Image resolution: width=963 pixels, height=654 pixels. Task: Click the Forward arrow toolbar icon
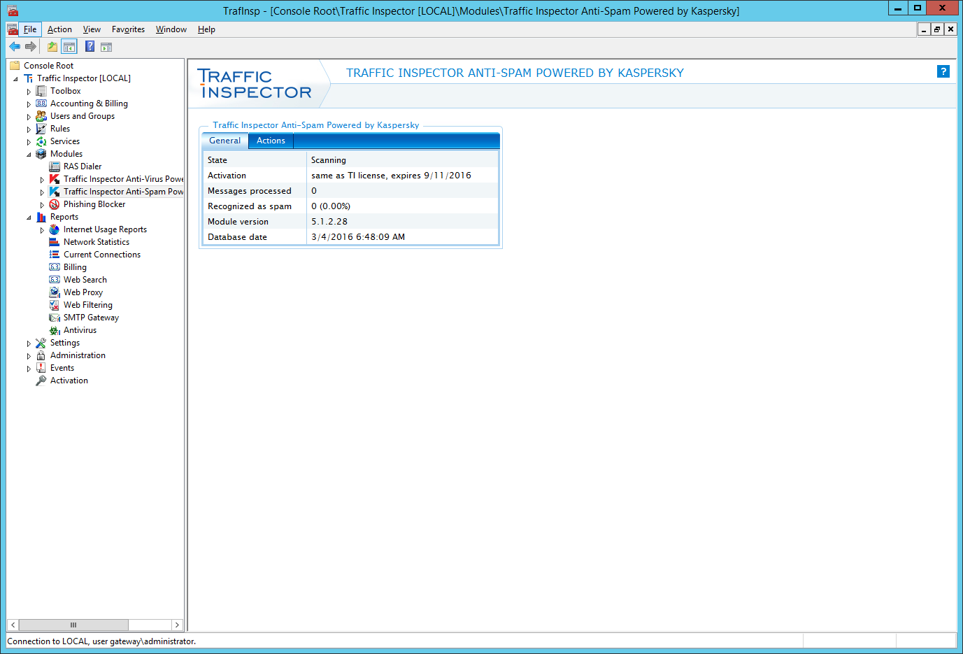click(x=31, y=47)
